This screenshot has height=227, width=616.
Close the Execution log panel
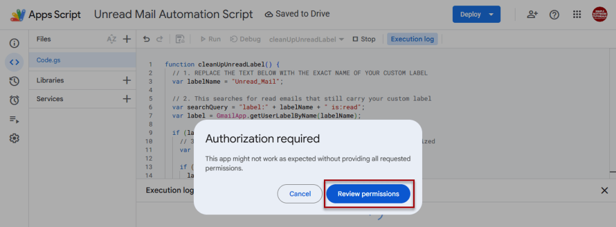pos(605,190)
